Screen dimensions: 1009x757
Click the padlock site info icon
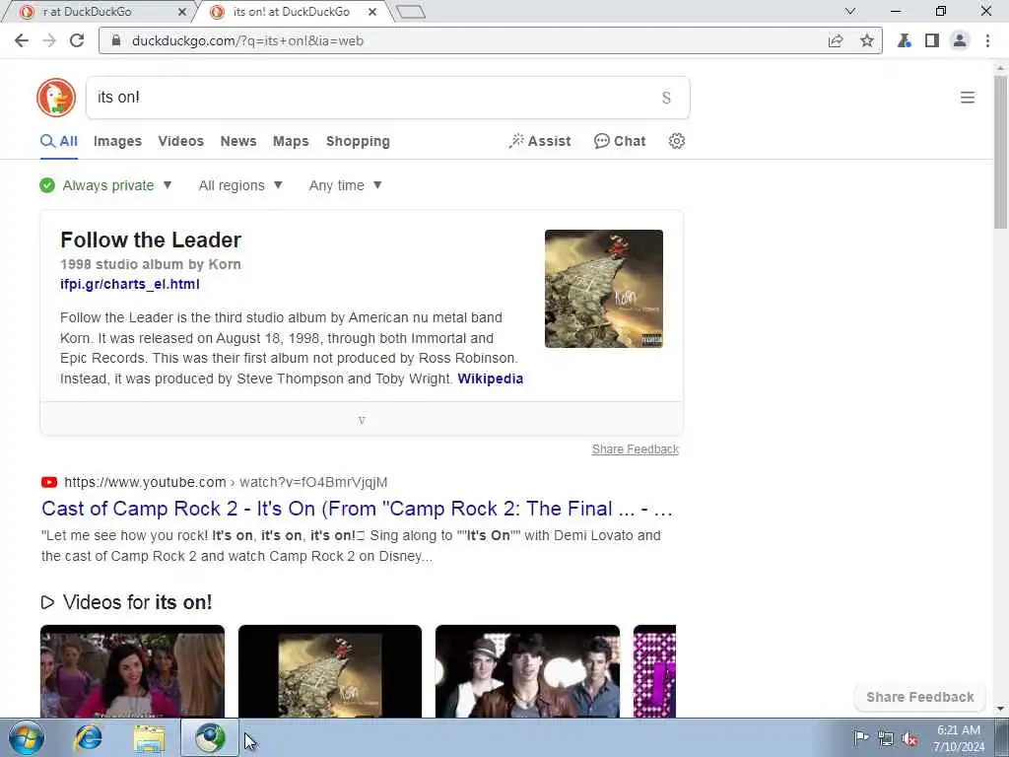(116, 40)
